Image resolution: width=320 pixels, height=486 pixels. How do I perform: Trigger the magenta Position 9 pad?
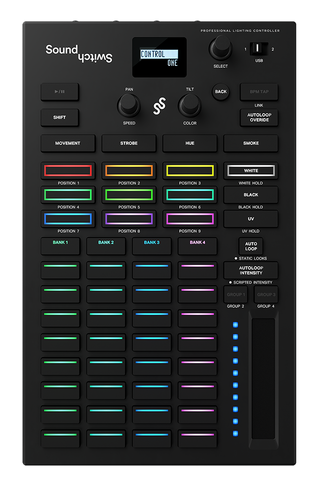pyautogui.click(x=190, y=219)
